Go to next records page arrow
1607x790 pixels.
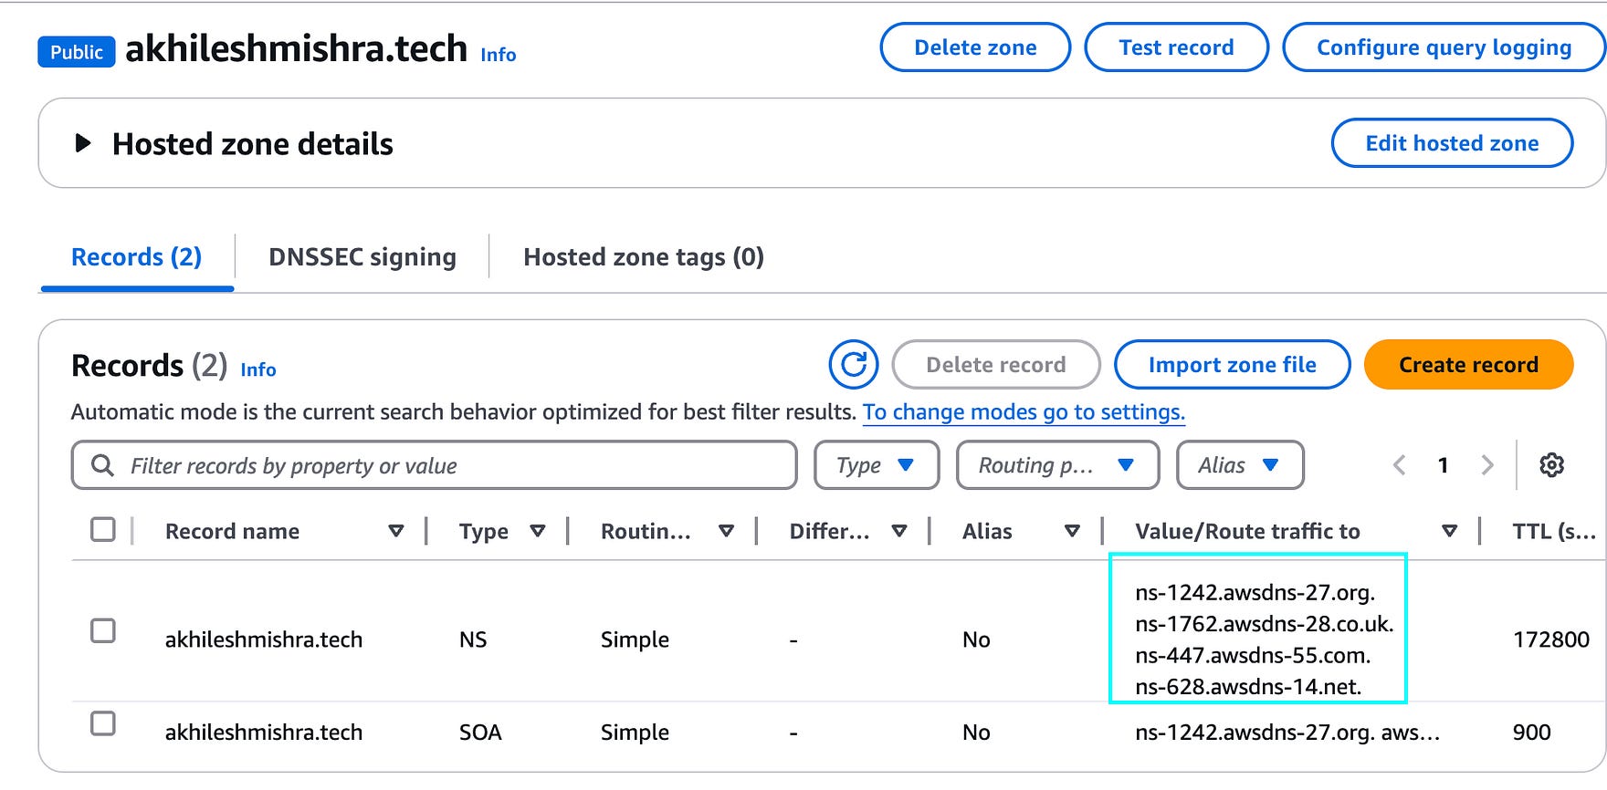coord(1487,465)
